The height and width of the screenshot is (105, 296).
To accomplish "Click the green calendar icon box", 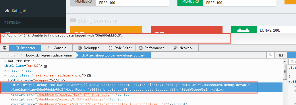I will click(244, 30).
